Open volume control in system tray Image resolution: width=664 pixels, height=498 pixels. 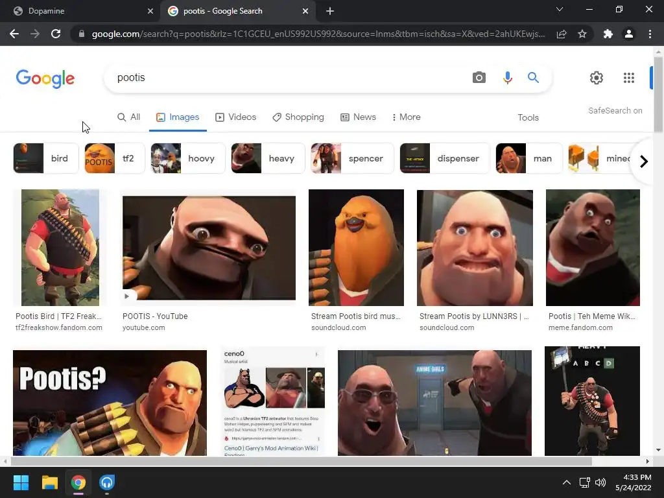[x=600, y=482]
